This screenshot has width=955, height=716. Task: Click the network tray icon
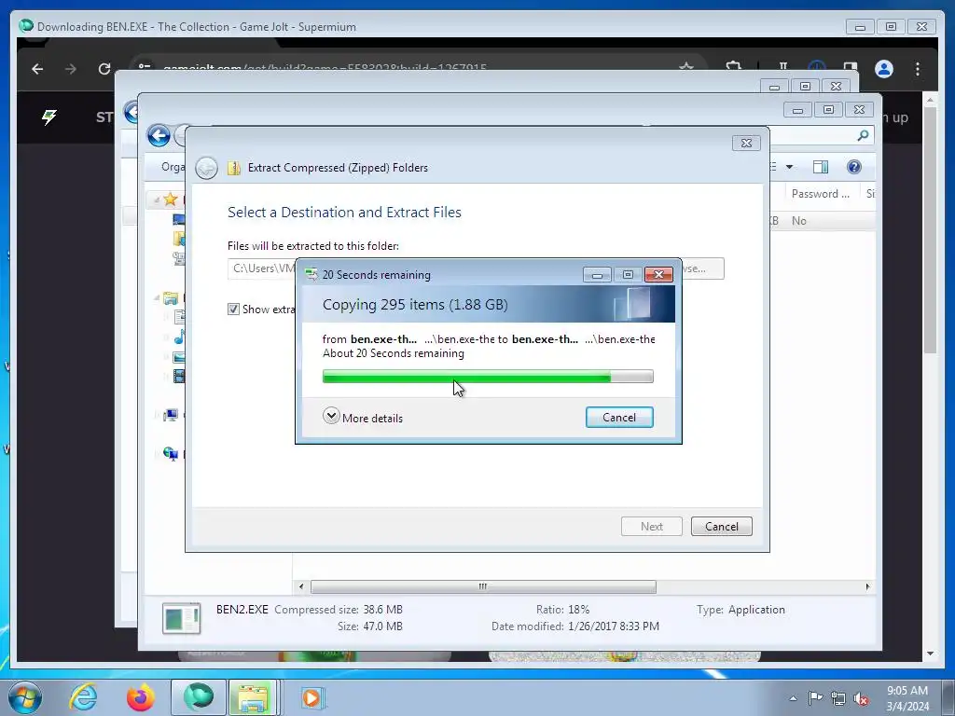point(838,699)
